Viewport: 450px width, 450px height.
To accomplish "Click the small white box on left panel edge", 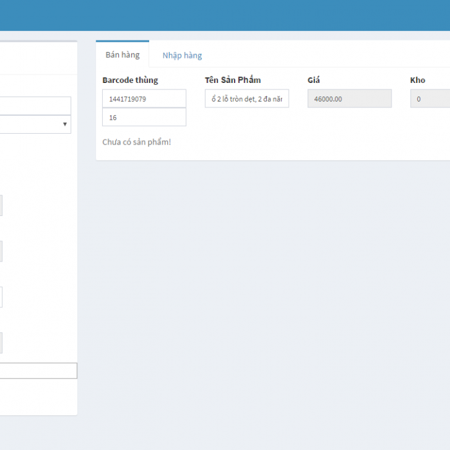I will 1,297.
